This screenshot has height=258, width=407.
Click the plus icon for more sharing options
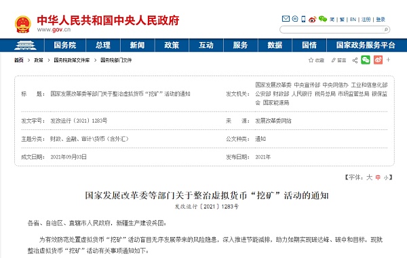point(388,60)
